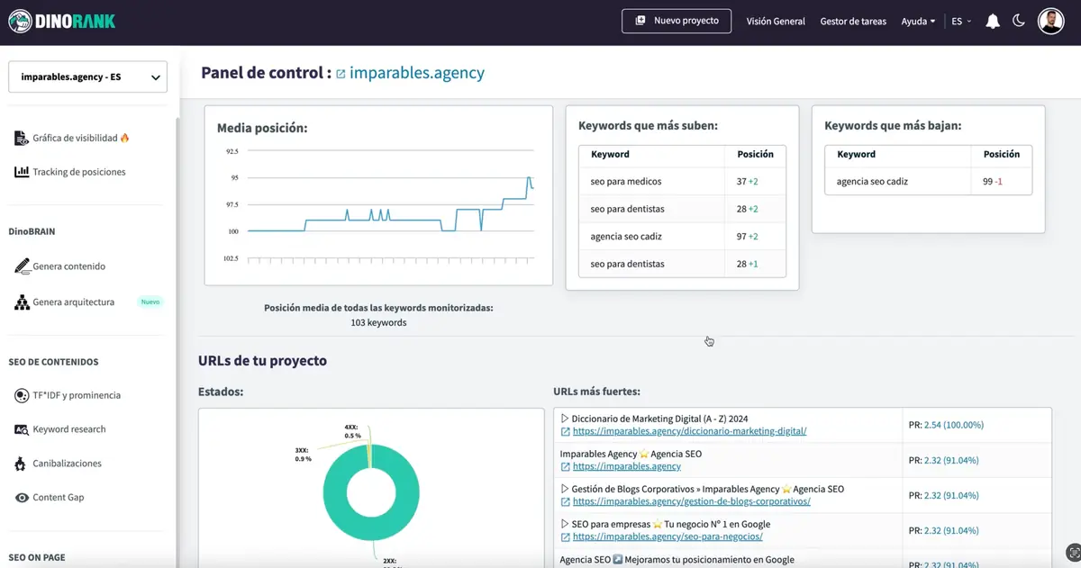Screen dimensions: 1081x568
Task: Open the user profile avatar
Action: click(1050, 21)
